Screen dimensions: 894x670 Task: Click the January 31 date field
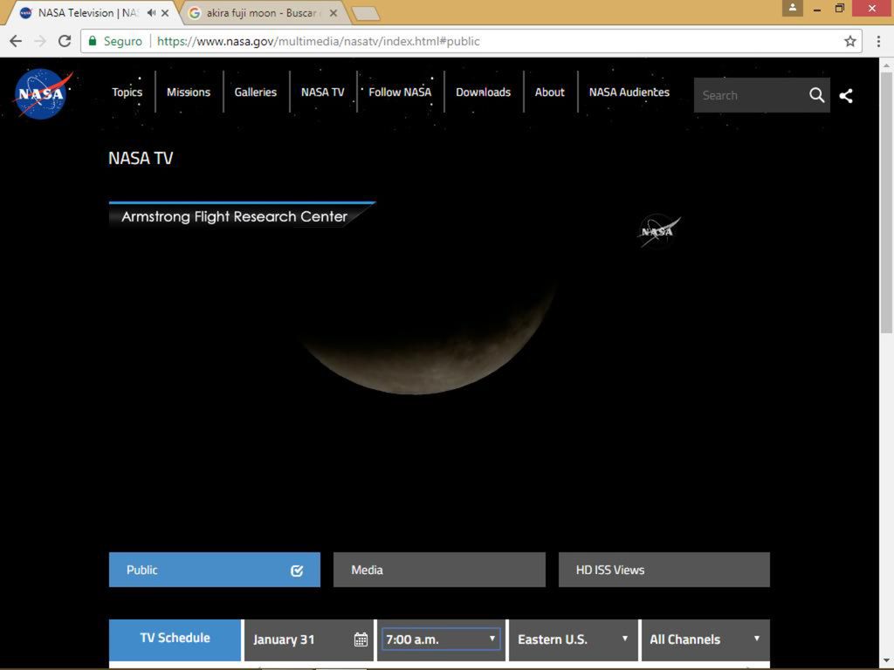tap(308, 639)
